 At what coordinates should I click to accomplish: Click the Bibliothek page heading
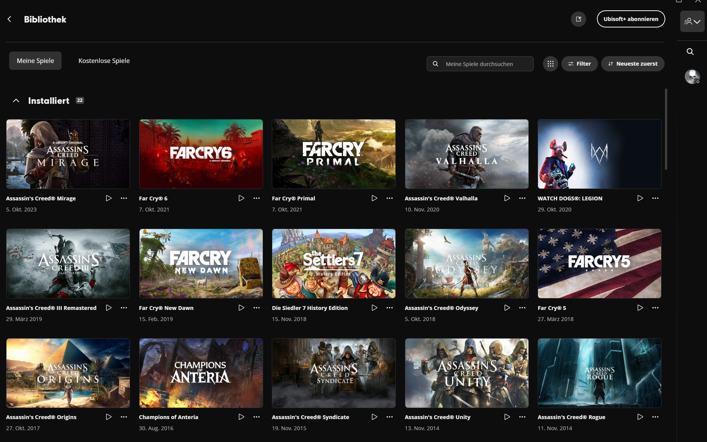click(45, 19)
